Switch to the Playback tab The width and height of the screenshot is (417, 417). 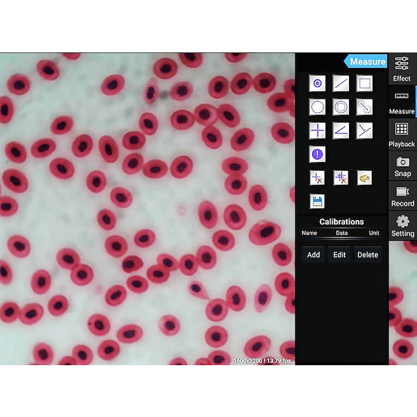[402, 135]
